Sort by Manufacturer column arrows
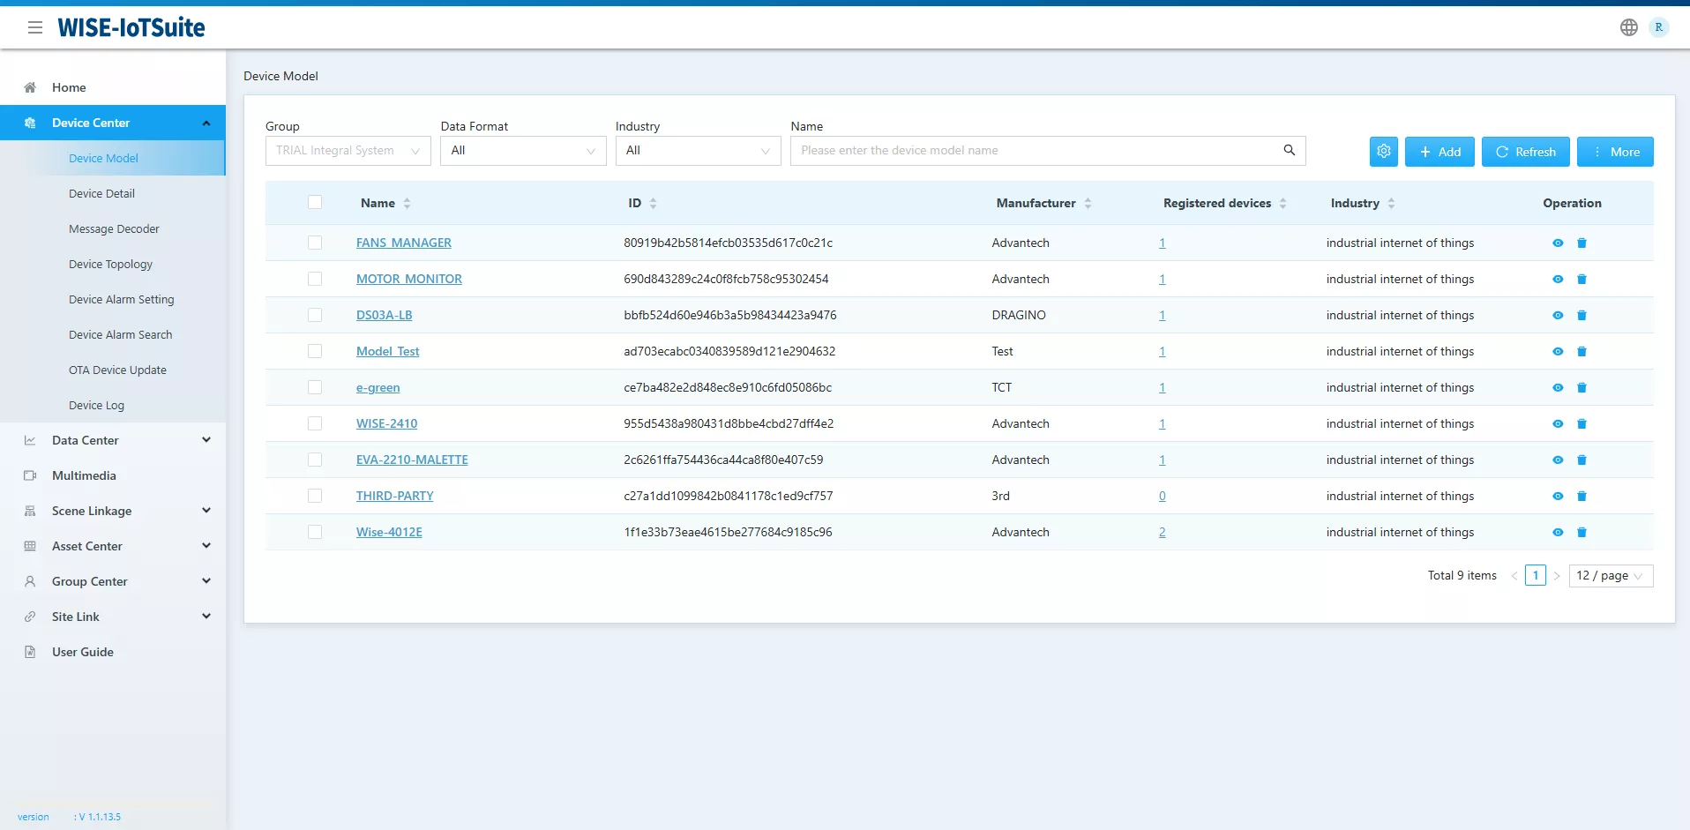The width and height of the screenshot is (1690, 830). [x=1088, y=204]
